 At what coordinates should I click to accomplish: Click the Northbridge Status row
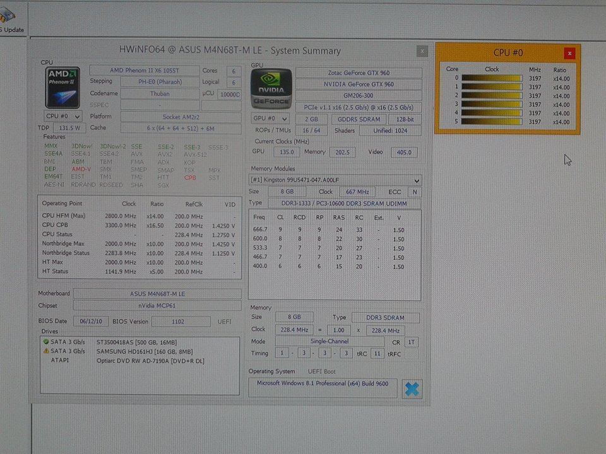(x=139, y=253)
